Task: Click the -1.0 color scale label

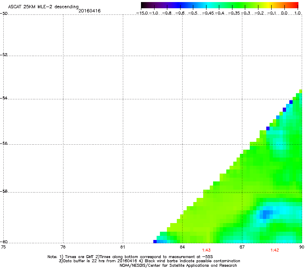Action: pos(154,13)
